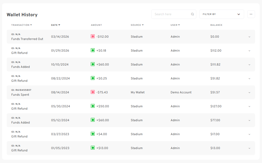
Task: Click green indicator beside +$4.00 amount
Action: click(x=93, y=134)
